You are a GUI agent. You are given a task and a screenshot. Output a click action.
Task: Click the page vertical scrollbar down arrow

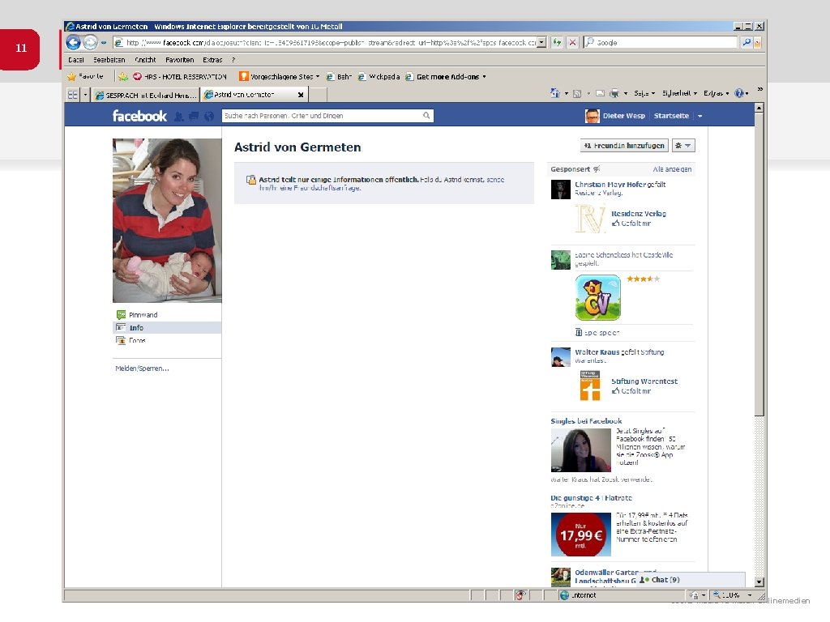(x=759, y=582)
